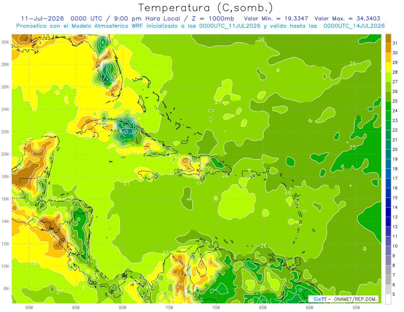Click the color scale value '31'
Viewport: 404px width, 312px height.
[395, 43]
